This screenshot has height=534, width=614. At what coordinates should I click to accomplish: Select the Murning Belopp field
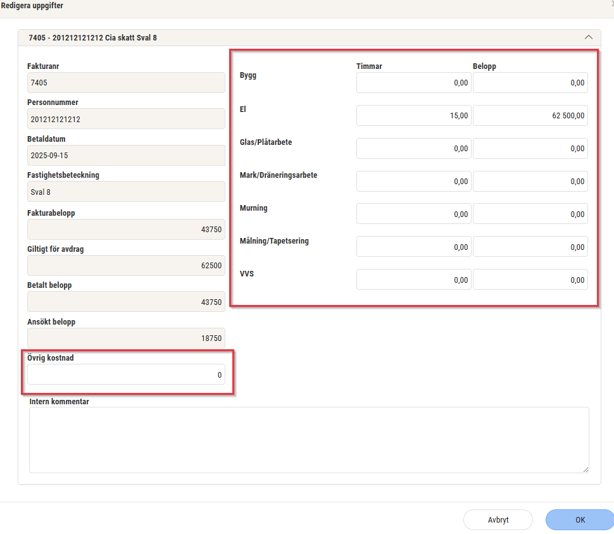tap(530, 214)
